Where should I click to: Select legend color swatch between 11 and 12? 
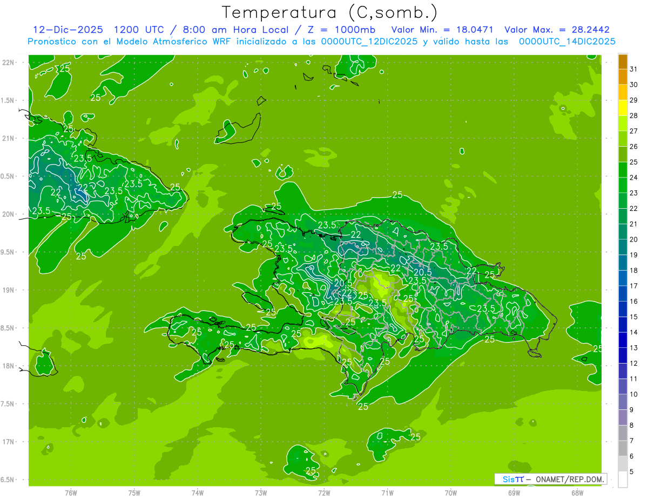[623, 371]
